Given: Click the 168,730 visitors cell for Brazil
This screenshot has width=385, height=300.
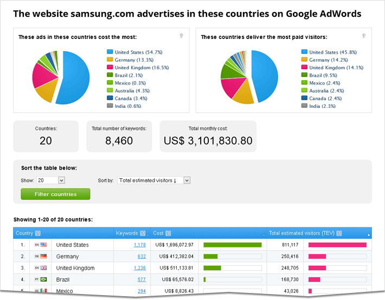Looking at the screenshot, I should tap(290, 279).
